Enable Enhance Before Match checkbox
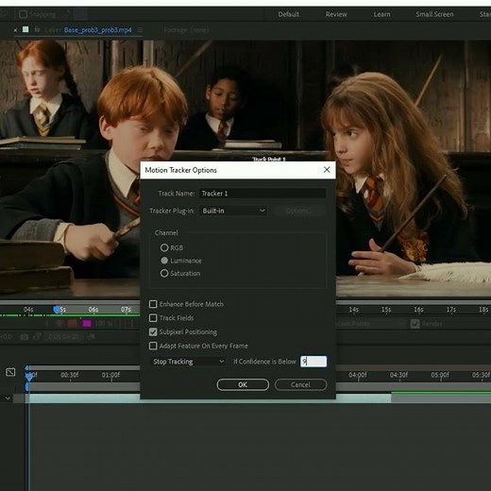The height and width of the screenshot is (491, 491). click(x=153, y=304)
